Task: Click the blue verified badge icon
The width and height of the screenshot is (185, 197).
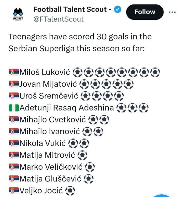Action: 118,9
